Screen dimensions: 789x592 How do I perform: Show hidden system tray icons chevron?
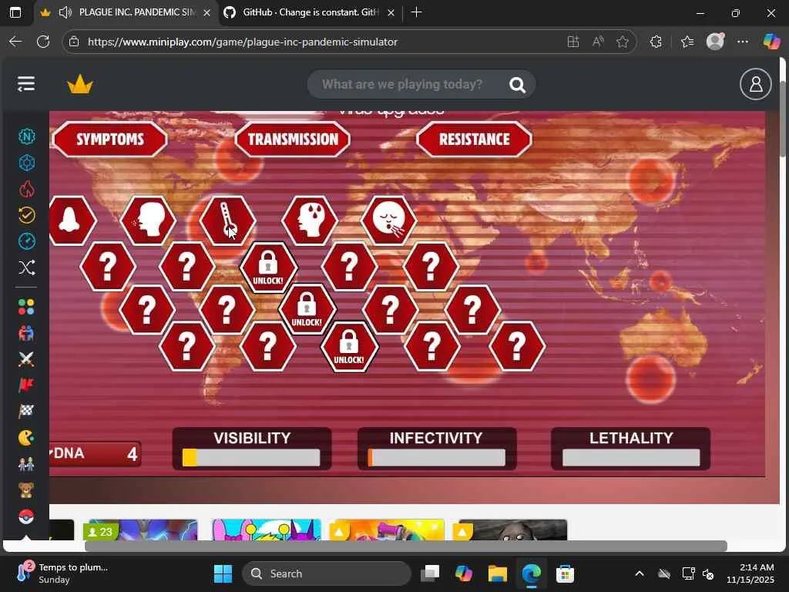(x=639, y=573)
